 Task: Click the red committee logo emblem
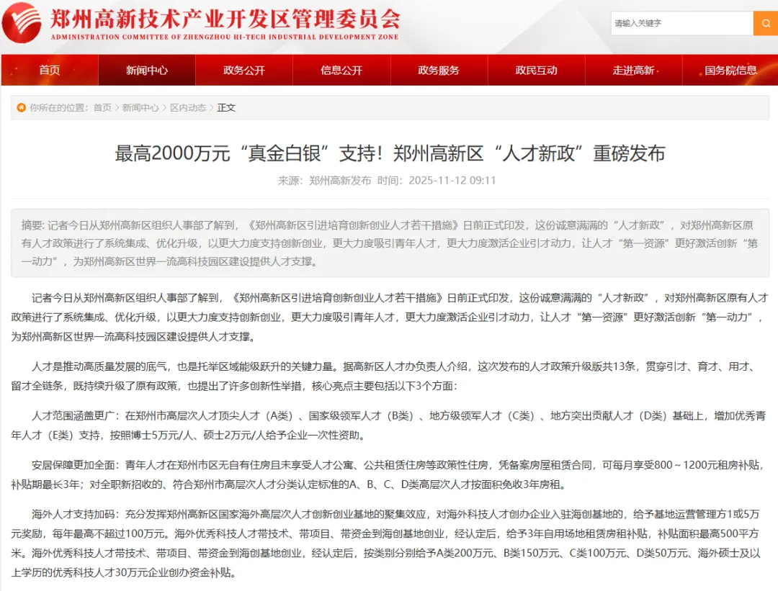[x=22, y=23]
